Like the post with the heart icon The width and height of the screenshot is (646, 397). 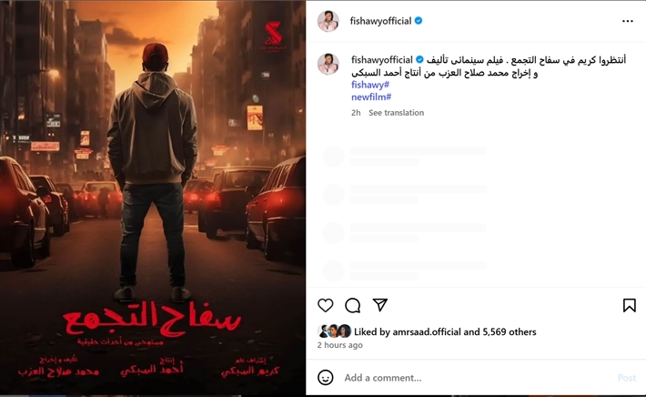tap(326, 305)
